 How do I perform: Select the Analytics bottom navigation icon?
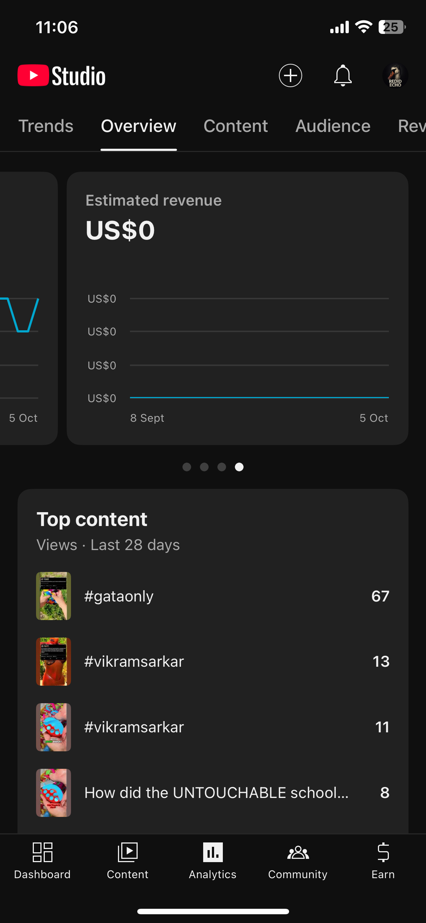pos(213,861)
